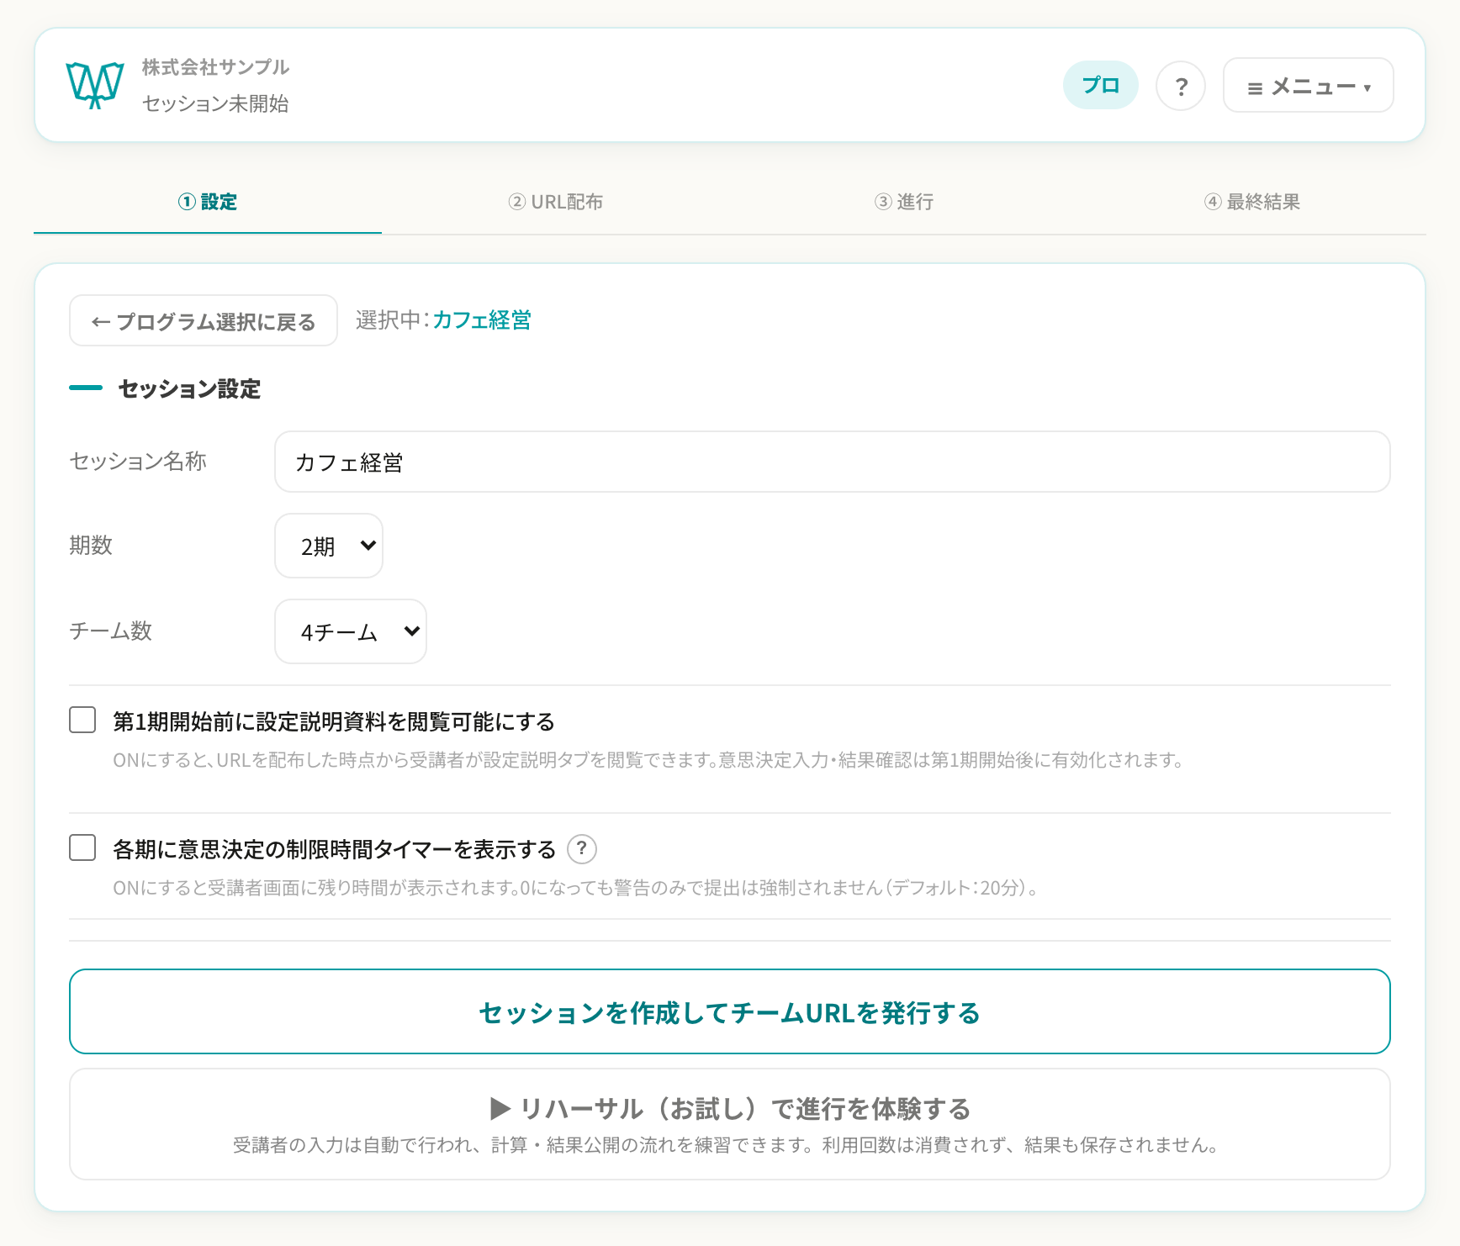
Task: Enable 制限時間タイマーを表示する checkbox
Action: click(82, 847)
